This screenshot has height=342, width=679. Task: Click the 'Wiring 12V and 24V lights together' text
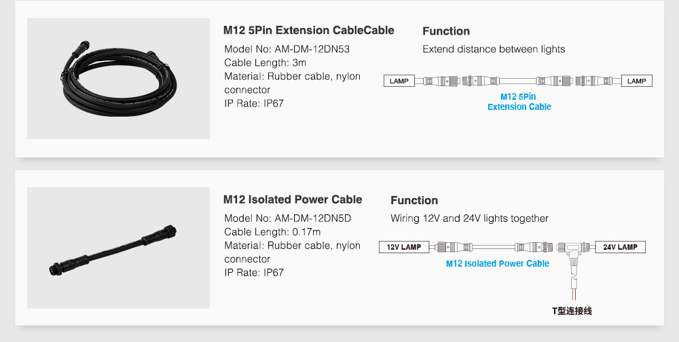point(469,218)
